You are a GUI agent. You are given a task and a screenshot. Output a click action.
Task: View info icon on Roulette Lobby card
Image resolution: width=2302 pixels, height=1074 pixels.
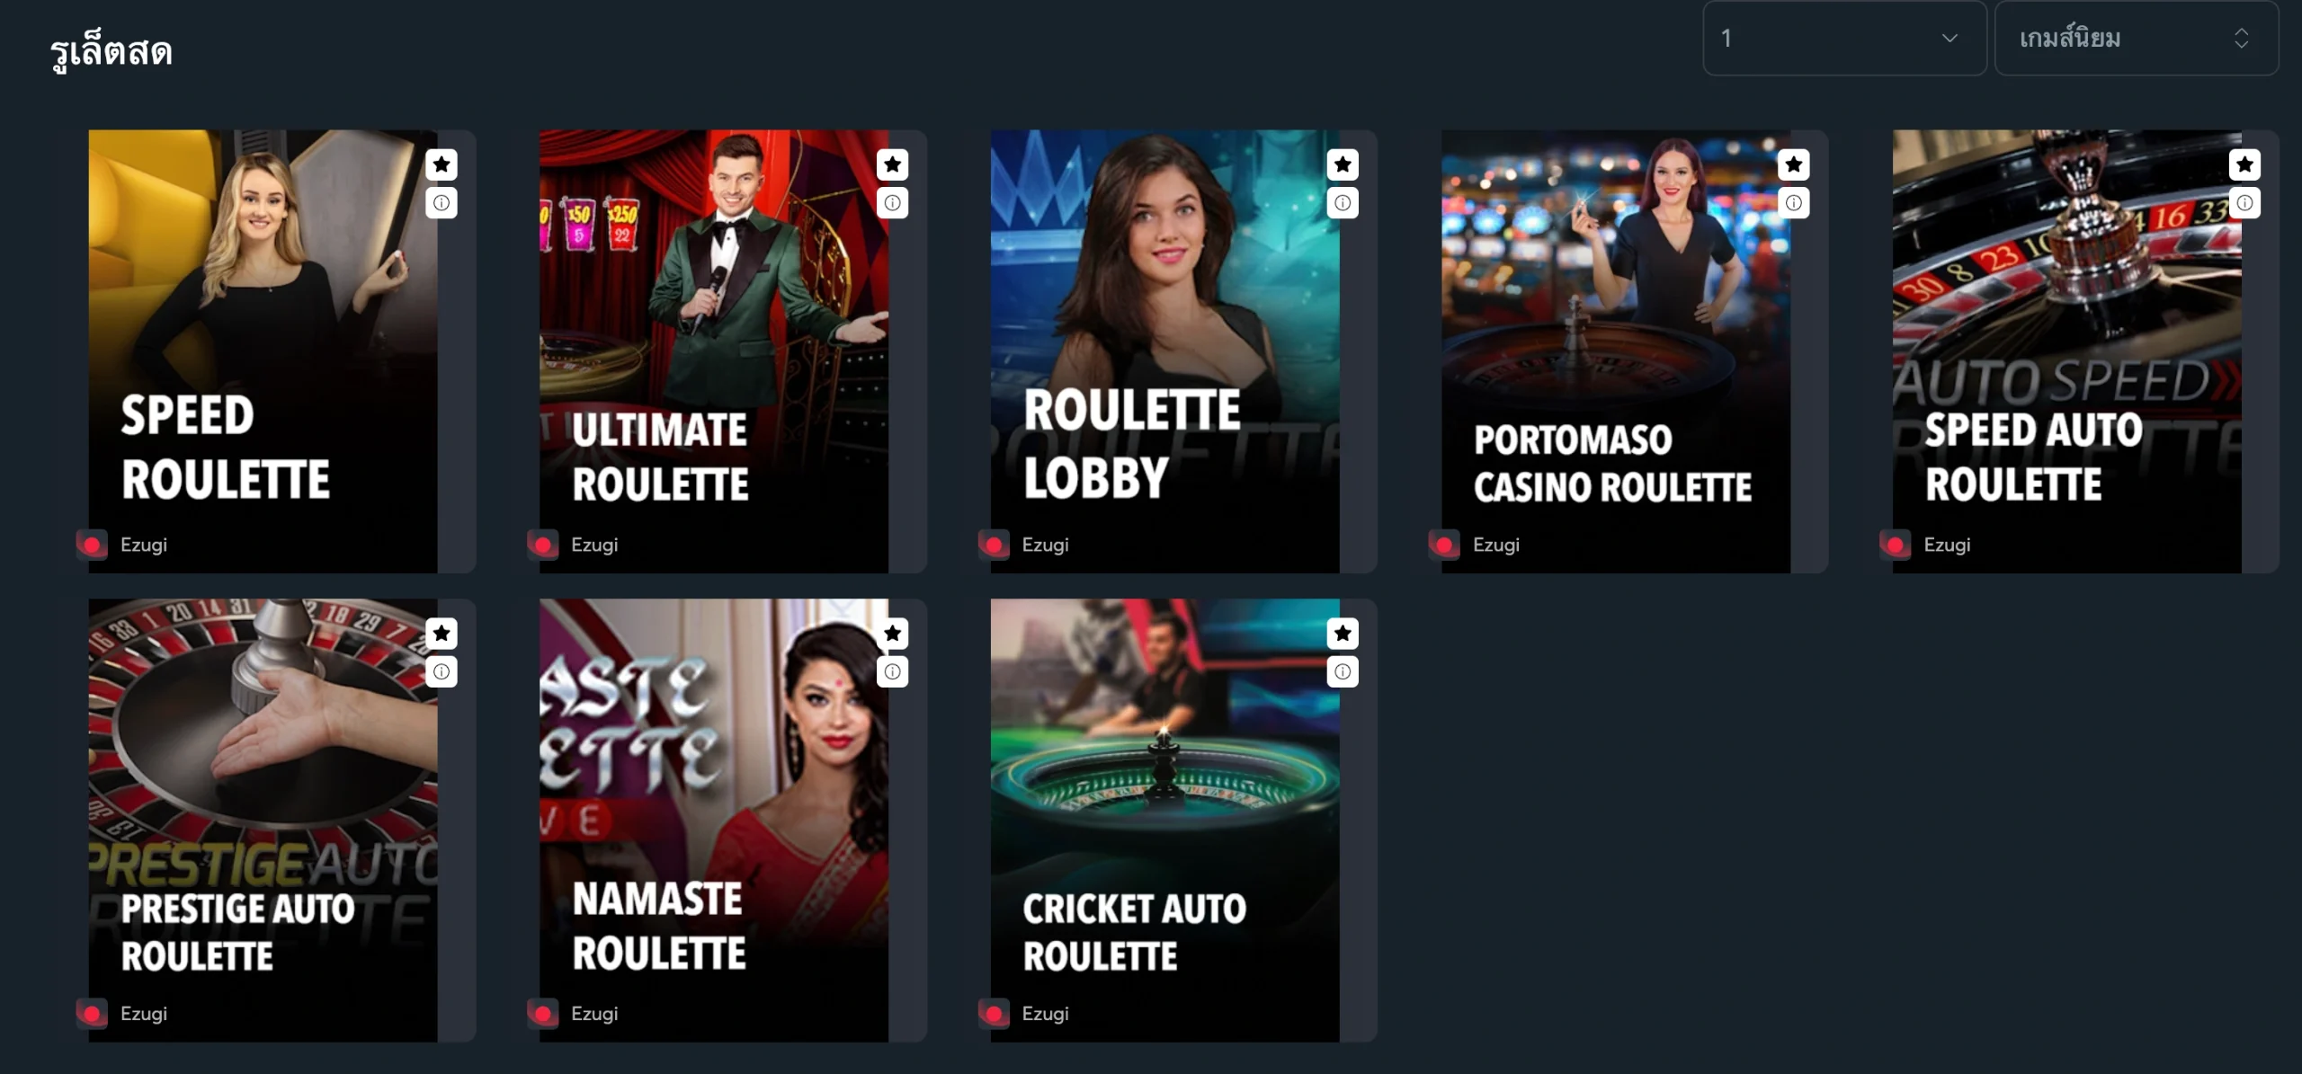(x=1343, y=203)
